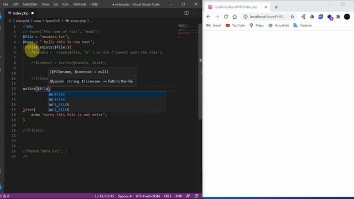
Task: Change the UTF-8 with BOM encoding
Action: coord(148,196)
